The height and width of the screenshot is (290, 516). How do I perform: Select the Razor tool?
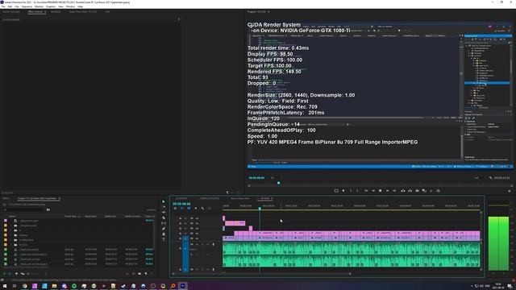point(164,217)
